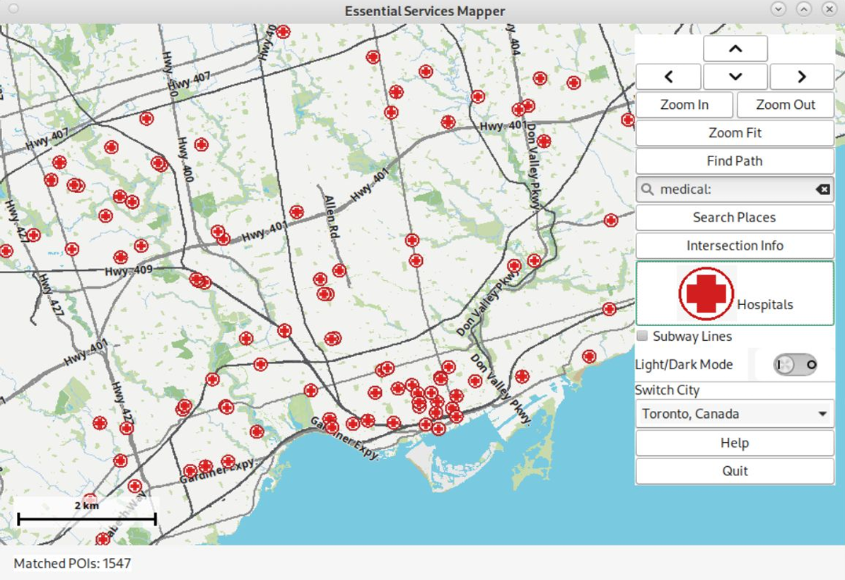Click the magnifier icon in the search box
Image resolution: width=845 pixels, height=580 pixels.
pos(648,189)
